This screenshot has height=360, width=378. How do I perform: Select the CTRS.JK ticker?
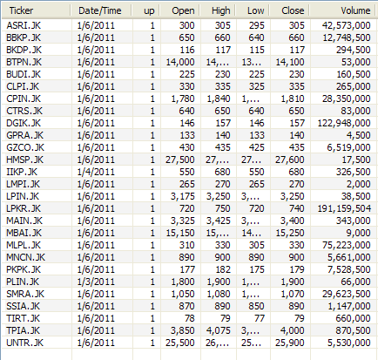click(24, 111)
